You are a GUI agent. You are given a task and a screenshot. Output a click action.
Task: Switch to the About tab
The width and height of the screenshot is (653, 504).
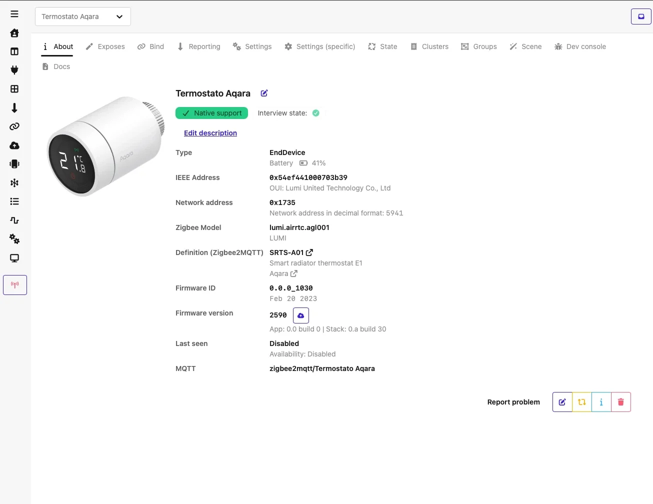[x=57, y=46]
